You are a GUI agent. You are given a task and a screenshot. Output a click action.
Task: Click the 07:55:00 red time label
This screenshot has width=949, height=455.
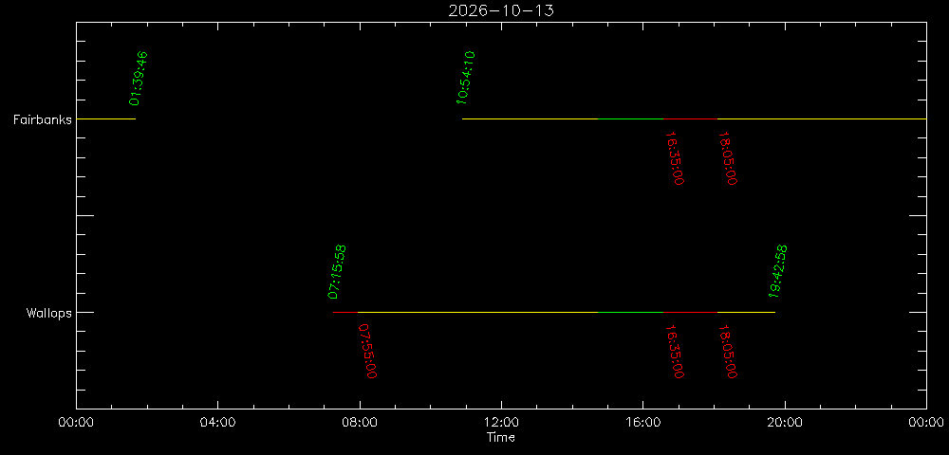click(x=368, y=351)
